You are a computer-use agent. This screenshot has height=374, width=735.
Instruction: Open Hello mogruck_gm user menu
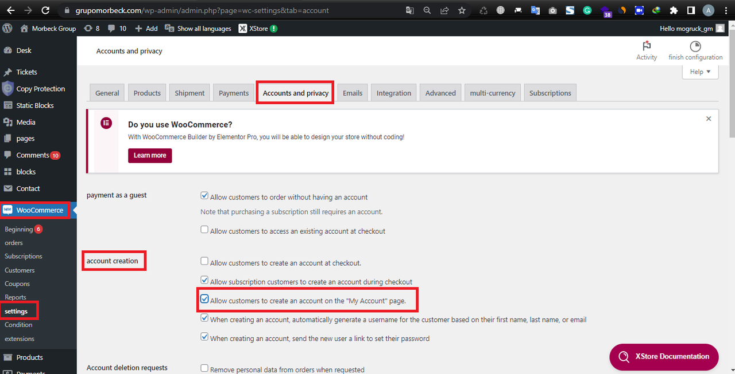pyautogui.click(x=692, y=28)
